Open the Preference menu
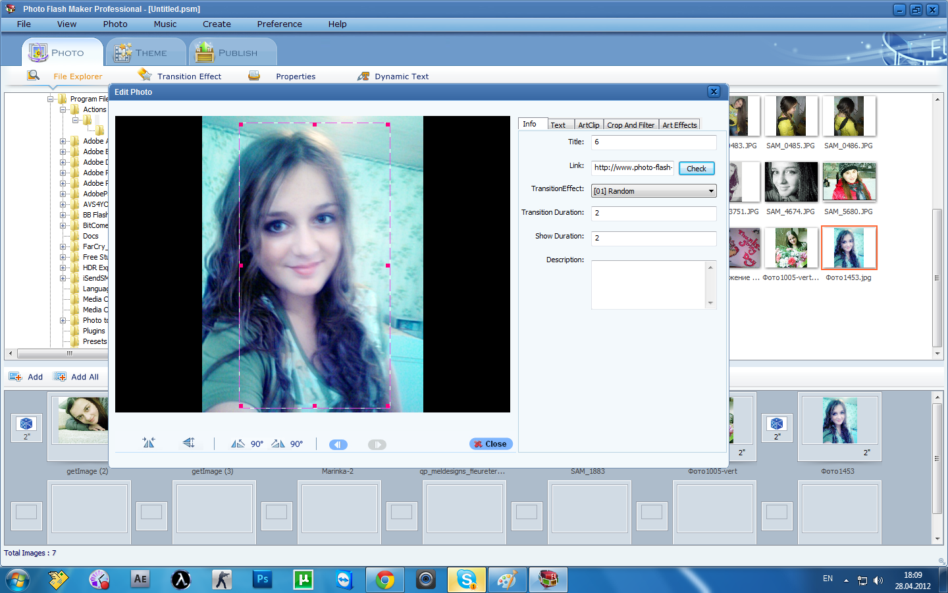Image resolution: width=948 pixels, height=593 pixels. [279, 24]
